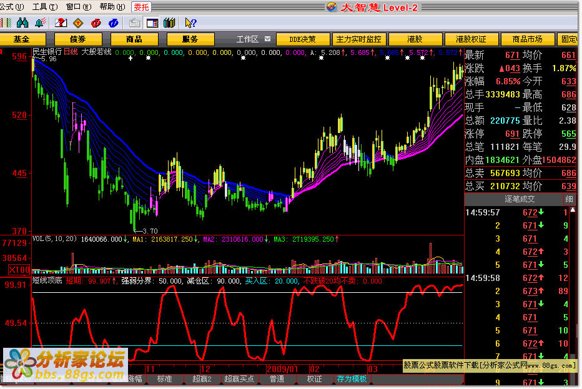The image size is (582, 389).
Task: Click the 委托 button
Action: coord(141,7)
